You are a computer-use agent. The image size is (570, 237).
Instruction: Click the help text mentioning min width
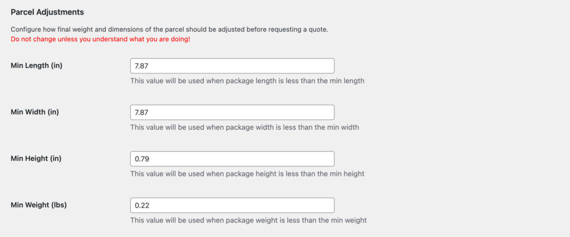point(244,127)
